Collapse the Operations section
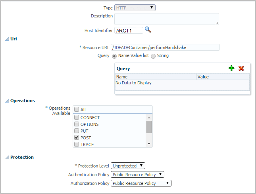 pyautogui.click(x=7, y=101)
